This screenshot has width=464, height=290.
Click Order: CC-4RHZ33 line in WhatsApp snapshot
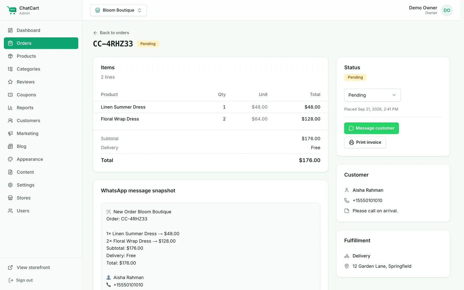coord(127,219)
